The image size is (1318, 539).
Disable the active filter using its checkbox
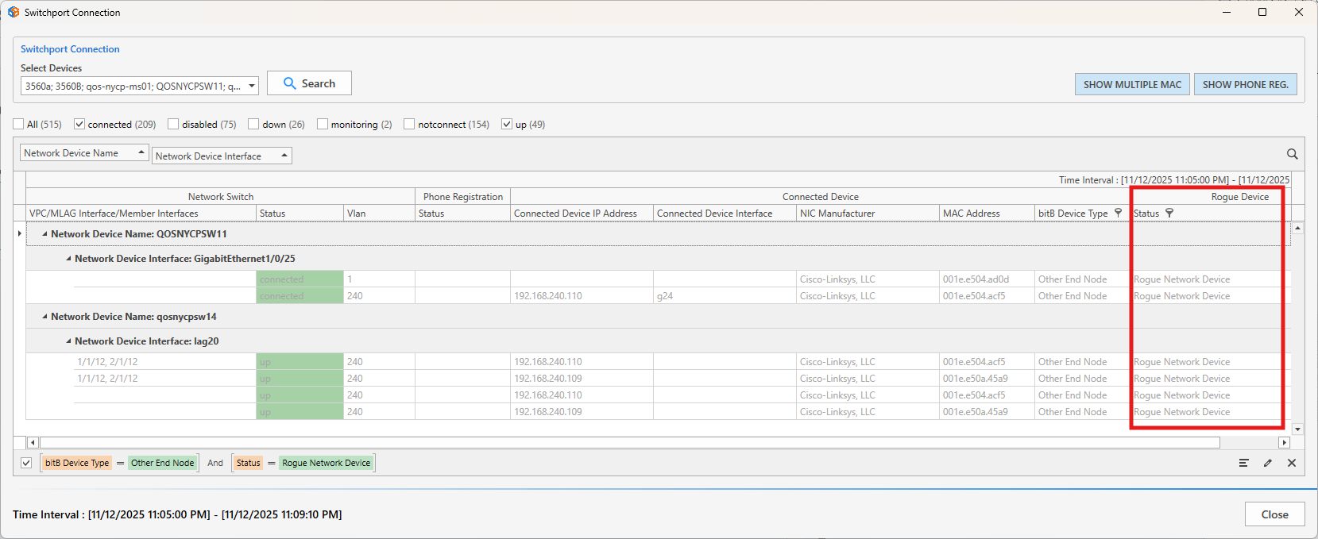pos(26,463)
